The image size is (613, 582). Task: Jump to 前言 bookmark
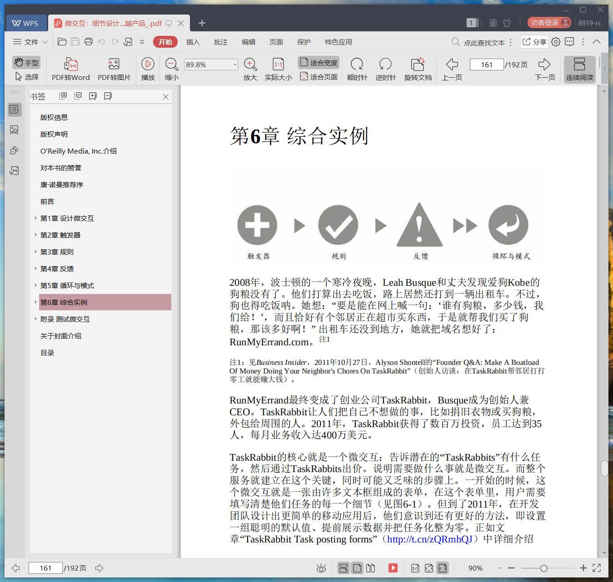47,201
